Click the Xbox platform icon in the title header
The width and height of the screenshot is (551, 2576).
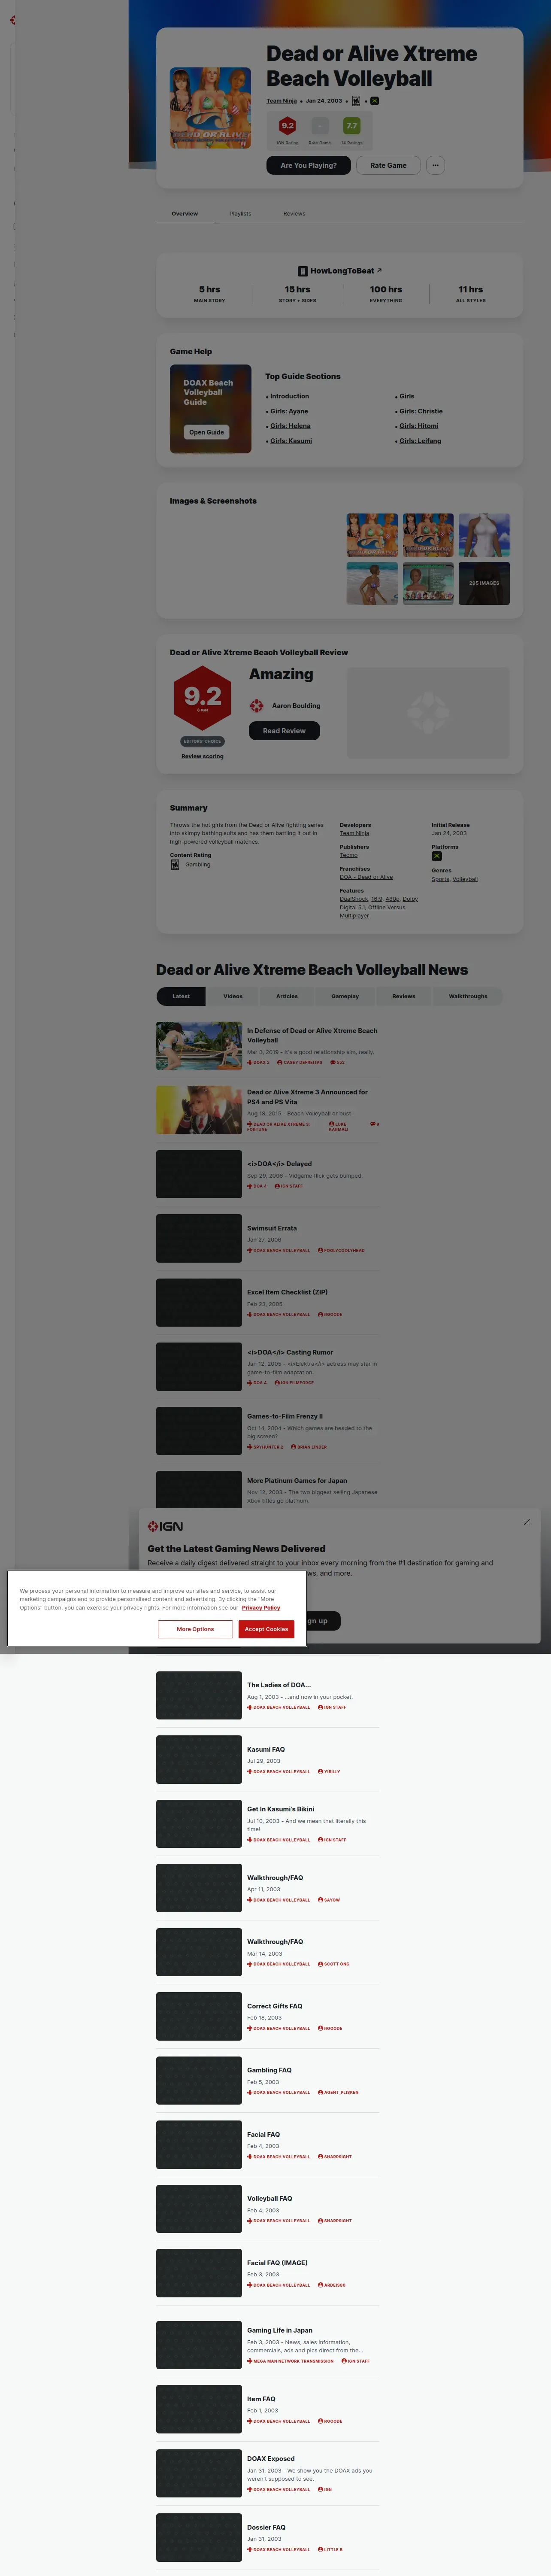[374, 101]
